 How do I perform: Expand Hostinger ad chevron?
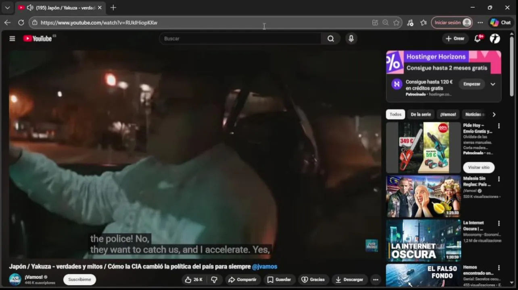click(x=493, y=84)
